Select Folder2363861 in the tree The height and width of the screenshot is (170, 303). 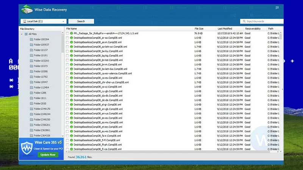point(42,130)
